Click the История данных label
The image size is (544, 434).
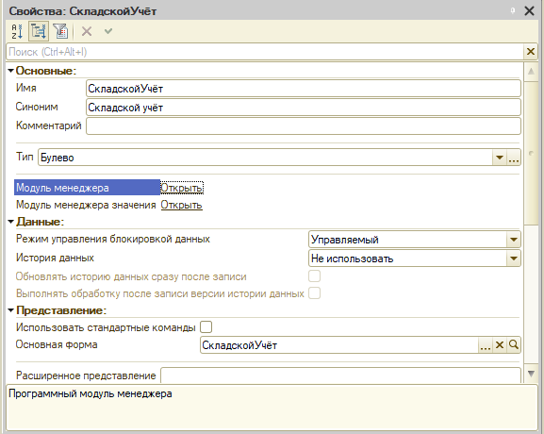55,258
